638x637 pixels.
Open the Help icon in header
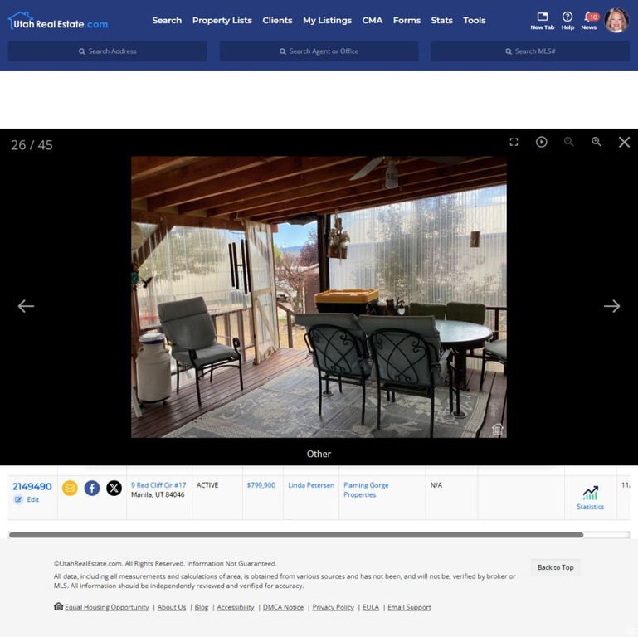pyautogui.click(x=567, y=20)
